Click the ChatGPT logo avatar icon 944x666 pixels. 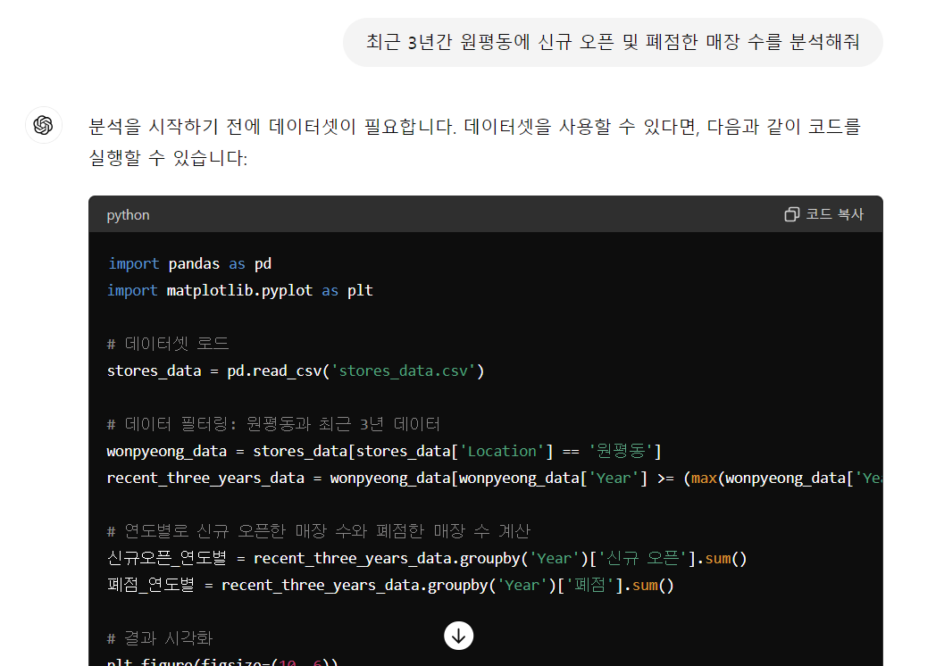44,125
